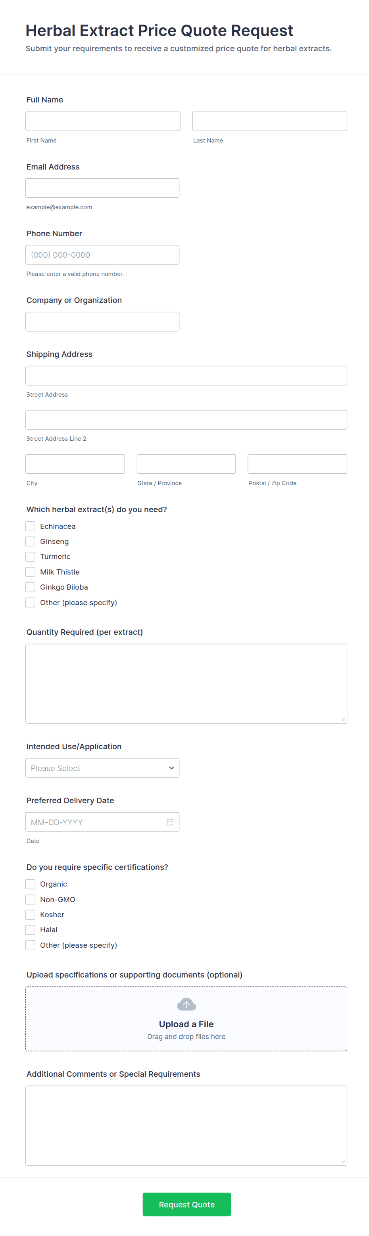369x1236 pixels.
Task: Click the First Name input field
Action: click(103, 121)
